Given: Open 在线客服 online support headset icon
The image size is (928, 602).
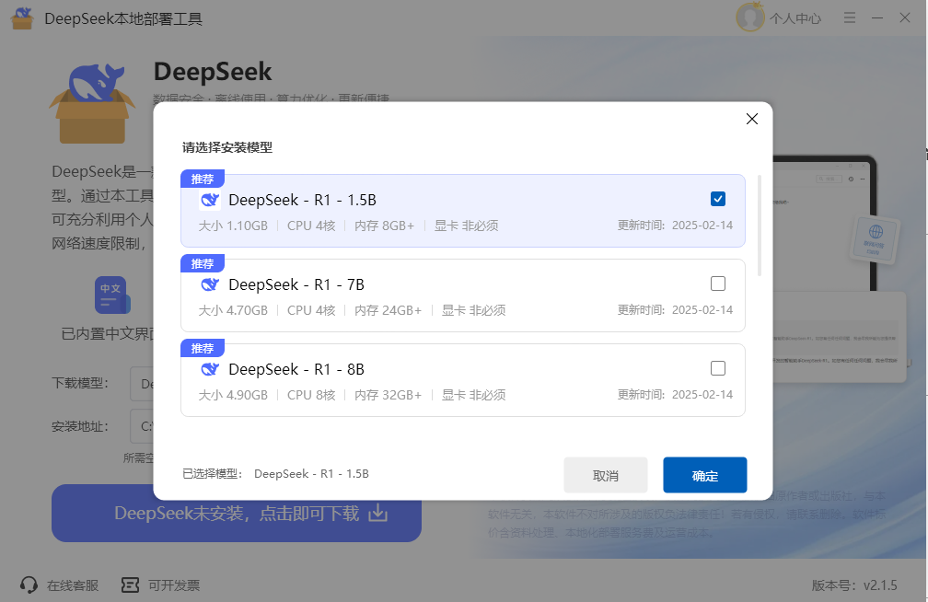Looking at the screenshot, I should point(29,585).
